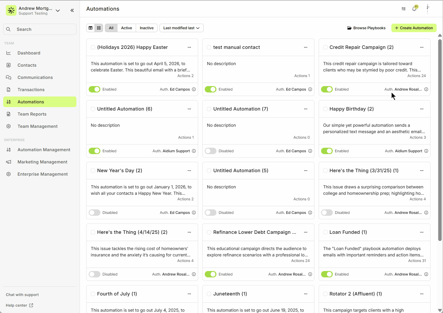Expand the Andrew Mortgage team switcher

58,11
